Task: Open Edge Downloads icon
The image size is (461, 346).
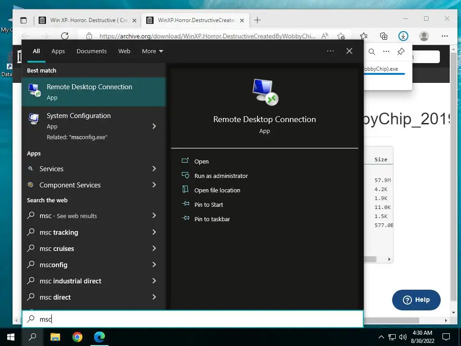Action: point(403,36)
